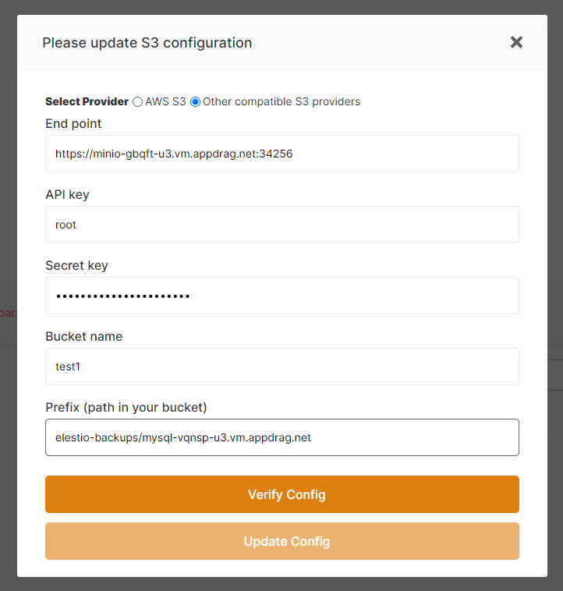This screenshot has height=591, width=563.
Task: Close the S3 configuration dialog
Action: click(x=516, y=42)
